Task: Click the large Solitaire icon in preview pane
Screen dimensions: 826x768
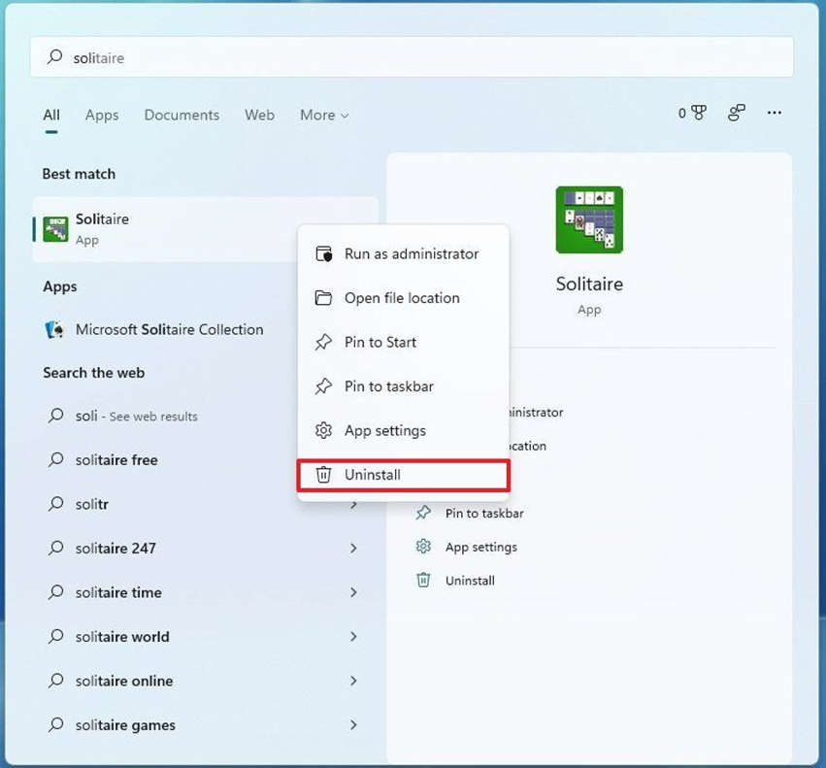Action: click(589, 219)
